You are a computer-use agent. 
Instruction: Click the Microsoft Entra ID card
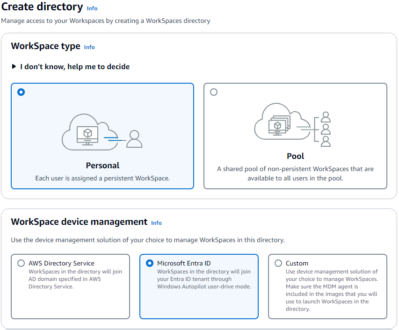pos(199,286)
